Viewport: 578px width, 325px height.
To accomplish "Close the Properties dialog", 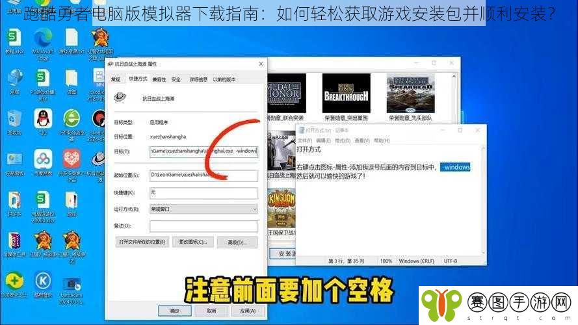I will 261,64.
